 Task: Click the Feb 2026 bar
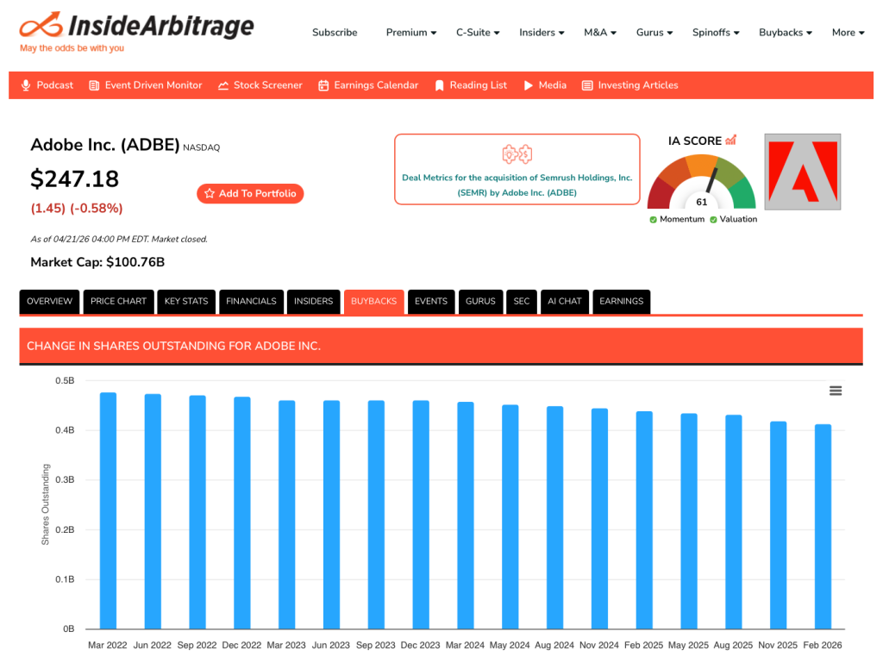823,527
